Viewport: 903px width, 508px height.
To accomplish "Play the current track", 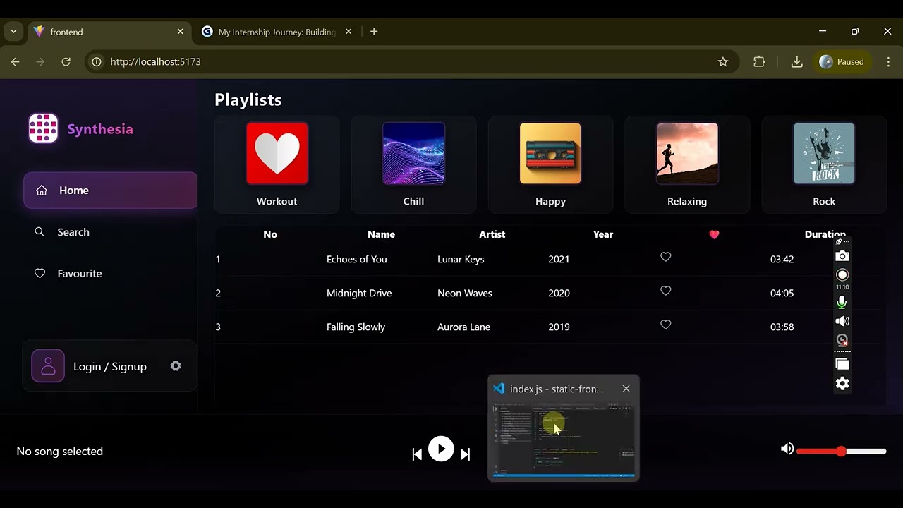I will tap(441, 449).
